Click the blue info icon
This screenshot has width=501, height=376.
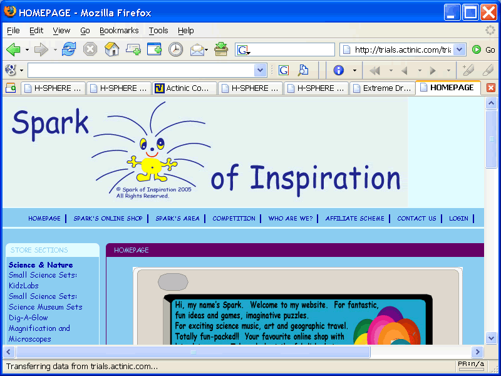click(338, 70)
